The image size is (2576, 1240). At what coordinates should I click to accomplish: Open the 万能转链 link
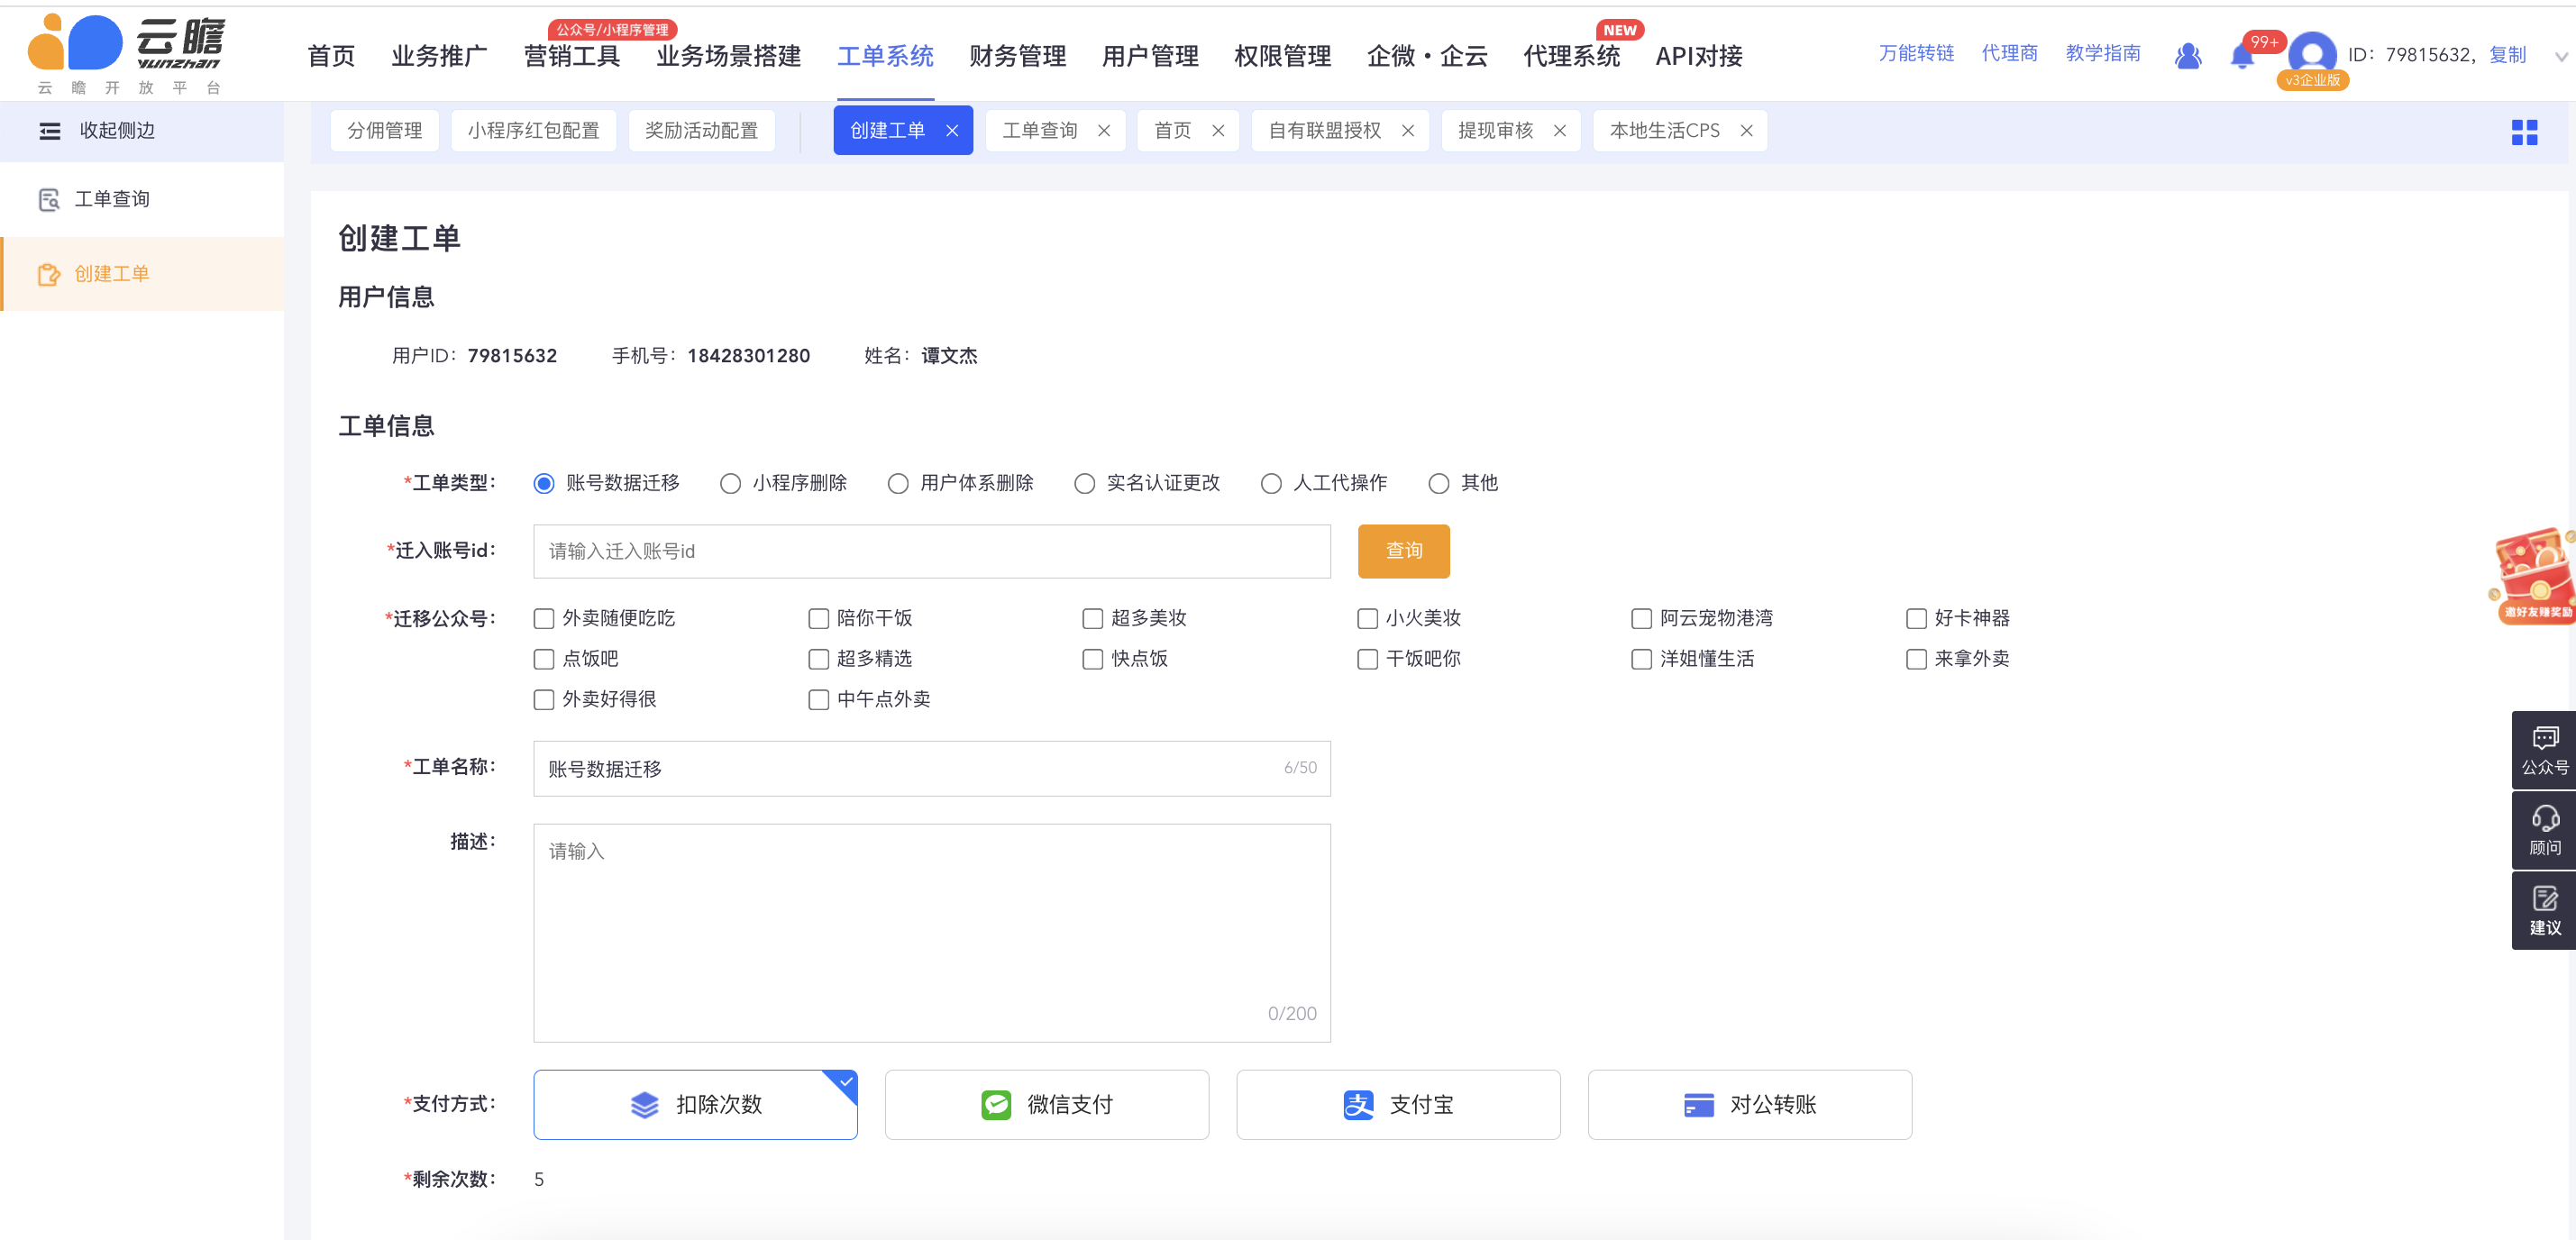1916,54
